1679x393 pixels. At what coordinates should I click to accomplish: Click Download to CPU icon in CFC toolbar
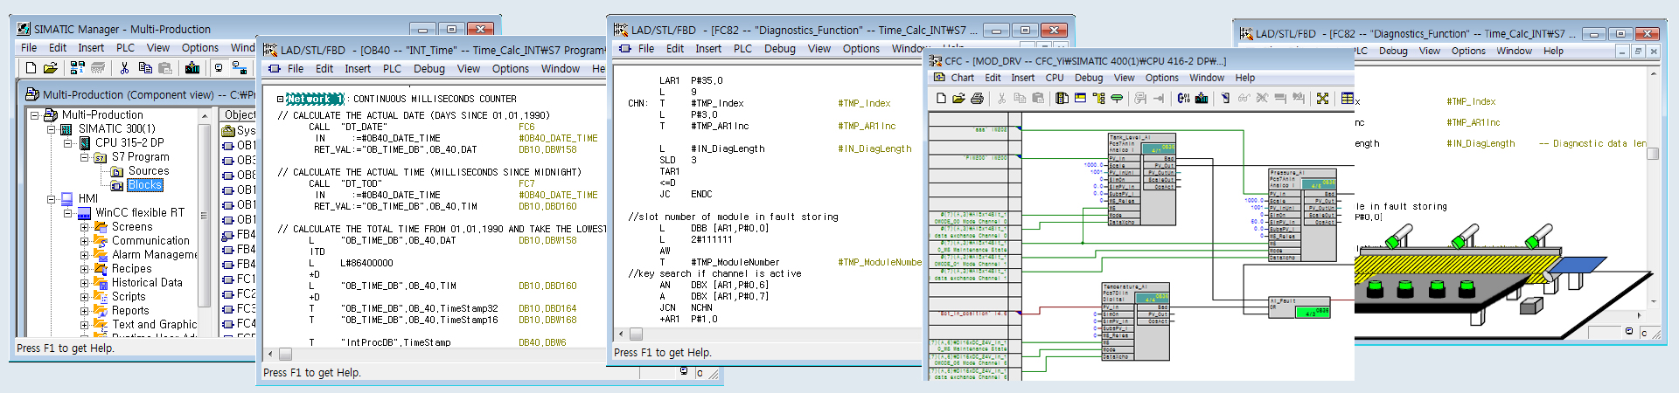tap(1202, 98)
